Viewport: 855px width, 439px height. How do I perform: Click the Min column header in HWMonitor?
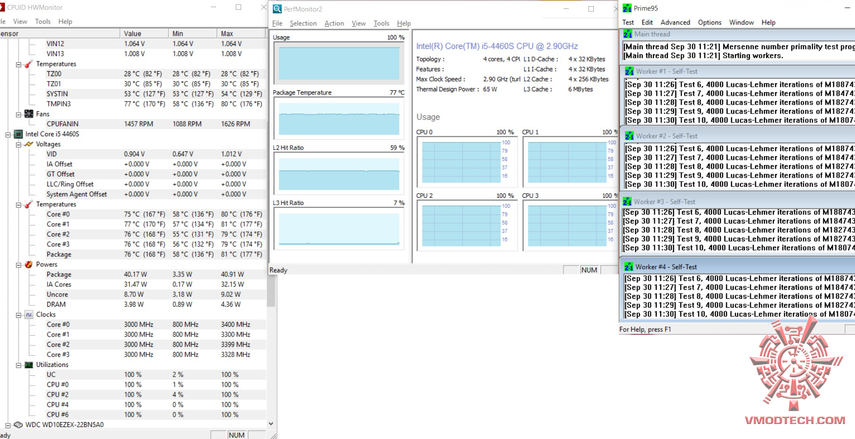click(193, 33)
